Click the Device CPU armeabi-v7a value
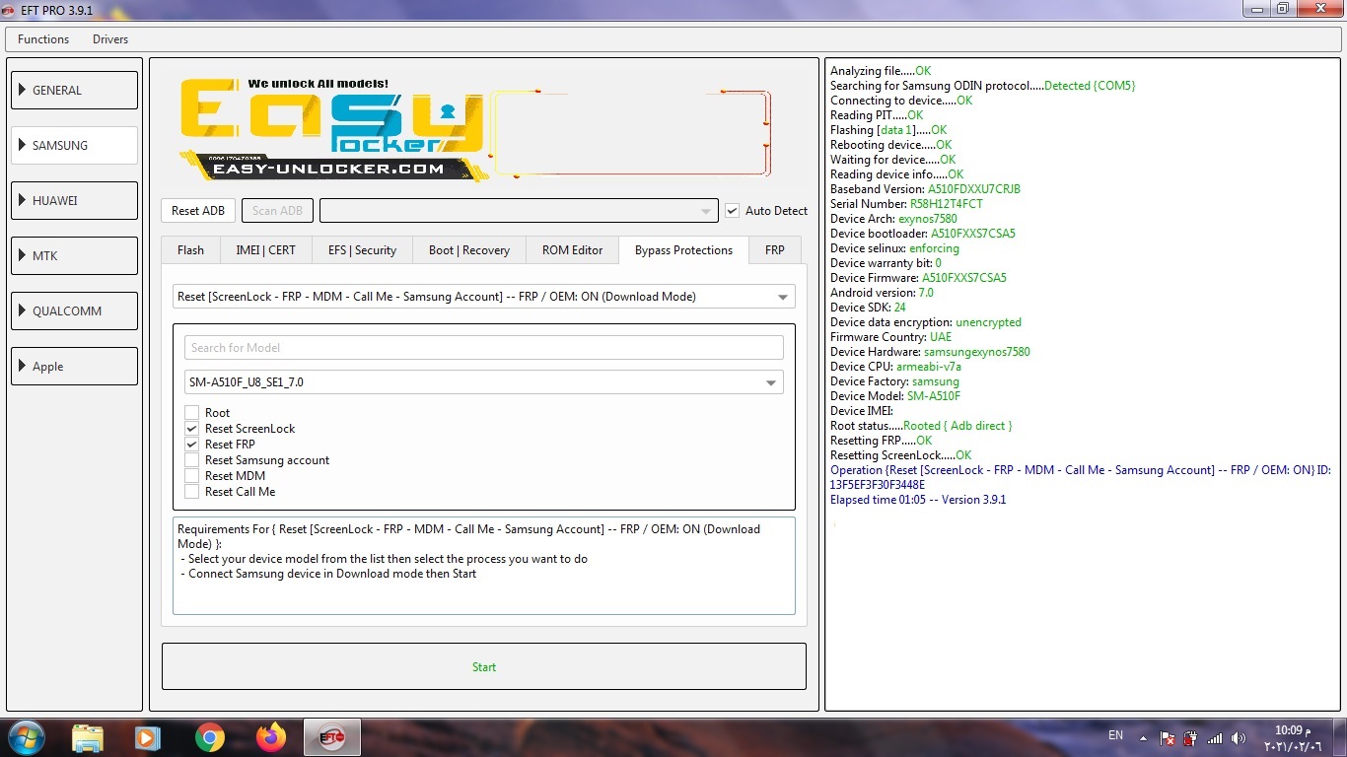Viewport: 1347px width, 757px height. (929, 367)
